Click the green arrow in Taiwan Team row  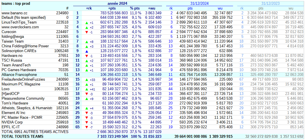[x=87, y=41]
